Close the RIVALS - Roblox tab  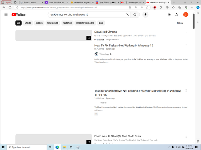[42, 2]
